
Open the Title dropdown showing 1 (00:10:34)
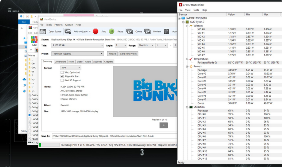[x=78, y=45]
